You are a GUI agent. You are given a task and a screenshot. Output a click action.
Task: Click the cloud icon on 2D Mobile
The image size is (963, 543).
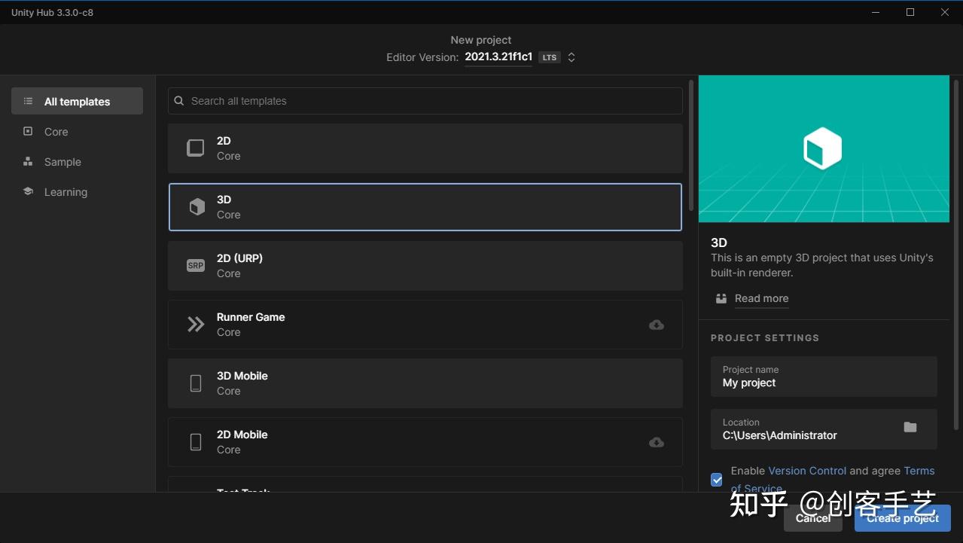[656, 442]
